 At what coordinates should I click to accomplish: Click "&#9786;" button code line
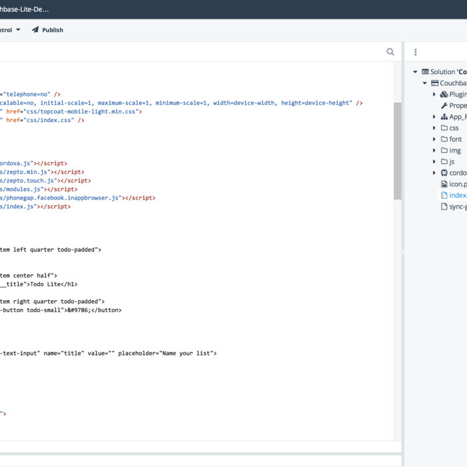pyautogui.click(x=61, y=310)
